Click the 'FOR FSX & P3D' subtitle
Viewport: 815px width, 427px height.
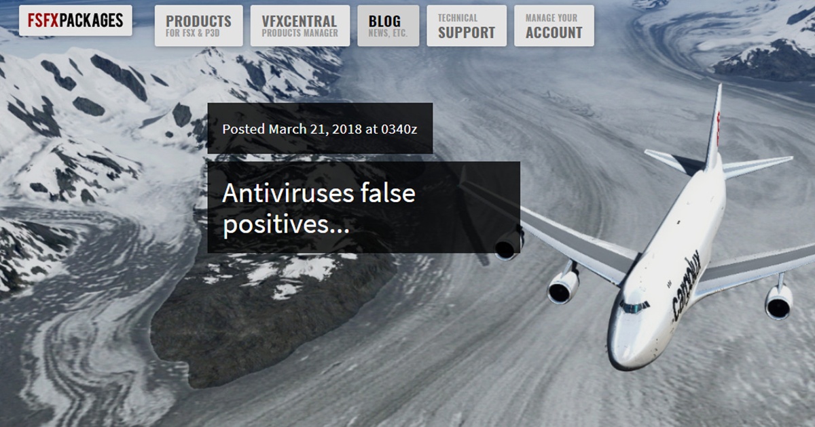(193, 33)
